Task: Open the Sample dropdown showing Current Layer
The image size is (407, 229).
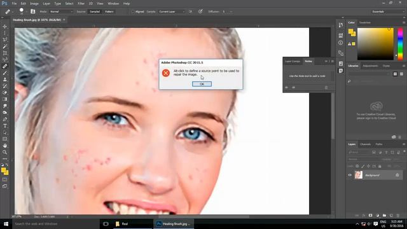Action: pos(172,11)
